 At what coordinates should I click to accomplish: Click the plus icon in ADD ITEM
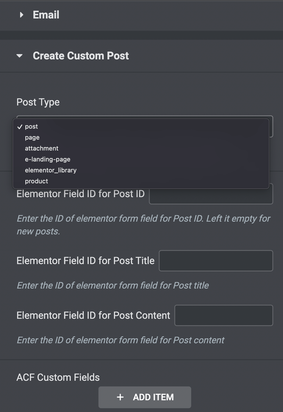(120, 397)
